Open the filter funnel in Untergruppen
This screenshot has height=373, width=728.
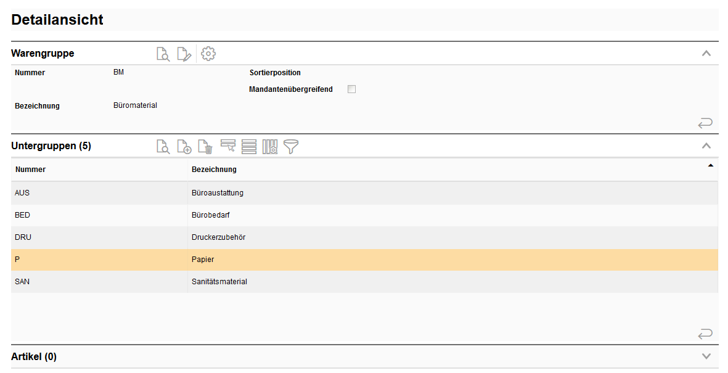290,147
